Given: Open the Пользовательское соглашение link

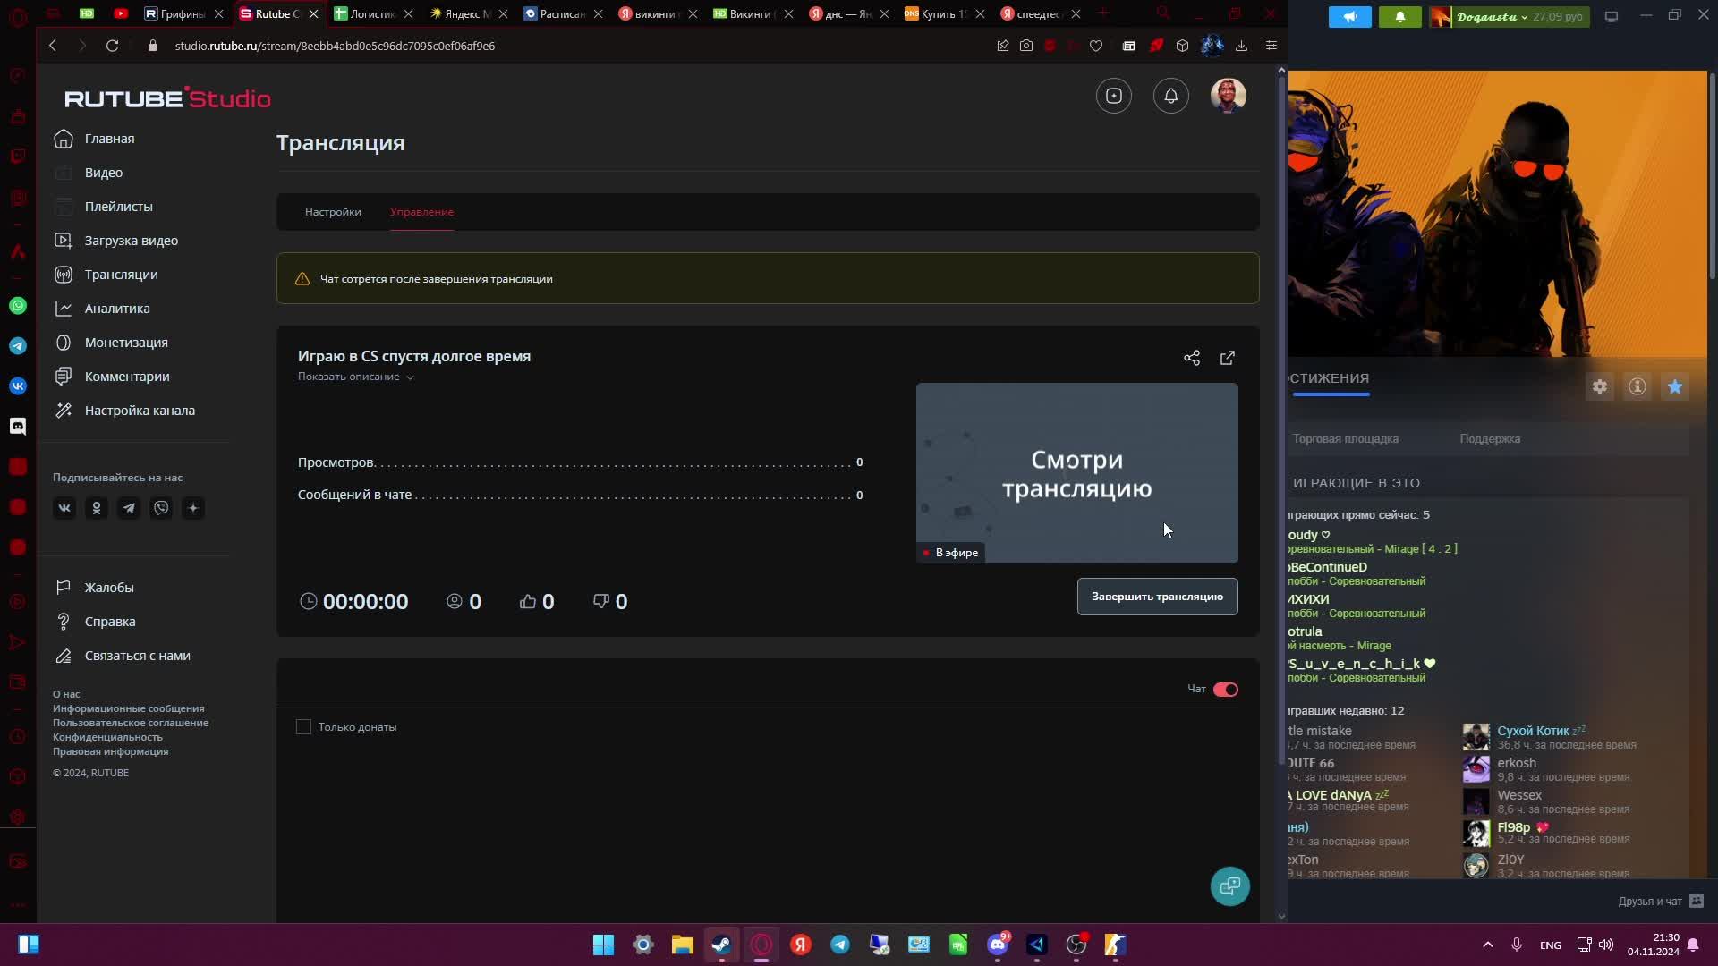Looking at the screenshot, I should 131,723.
